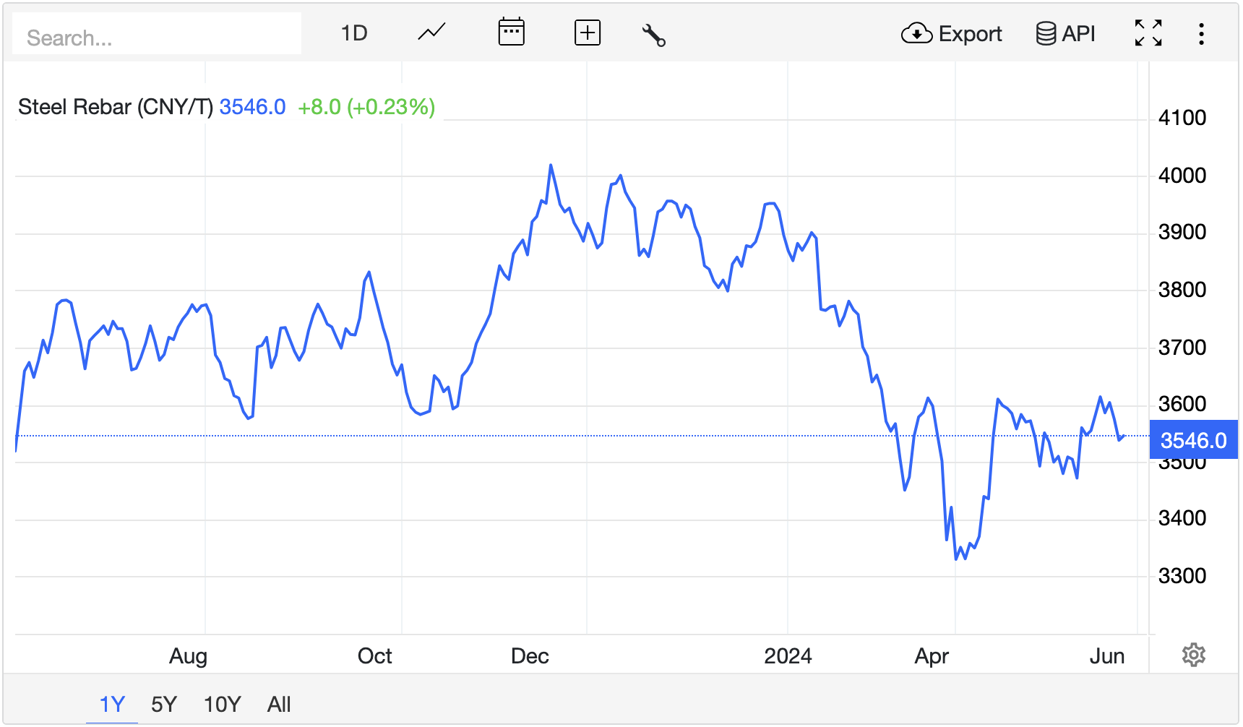Viewport: 1243px width, 727px height.
Task: Click the chart type line icon
Action: point(431,33)
